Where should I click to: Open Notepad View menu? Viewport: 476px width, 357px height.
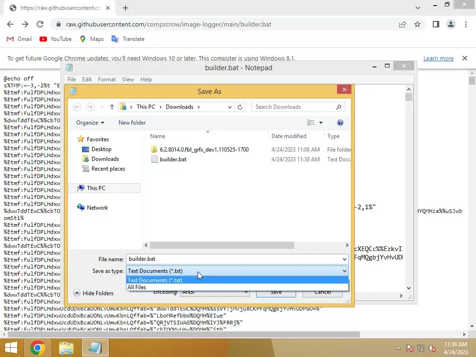(128, 79)
